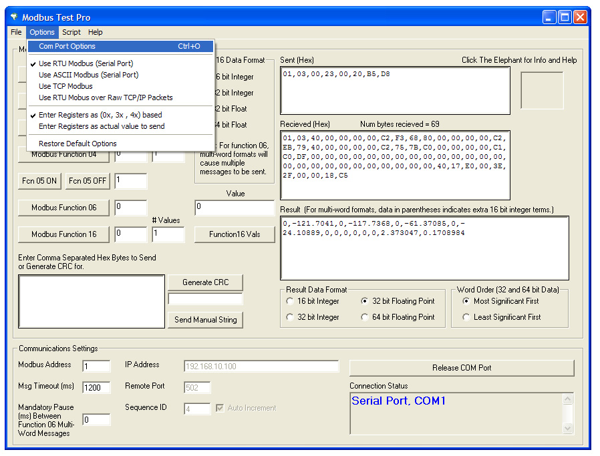The width and height of the screenshot is (600, 456).
Task: Click the hex bytes to send text area
Action: 92,301
